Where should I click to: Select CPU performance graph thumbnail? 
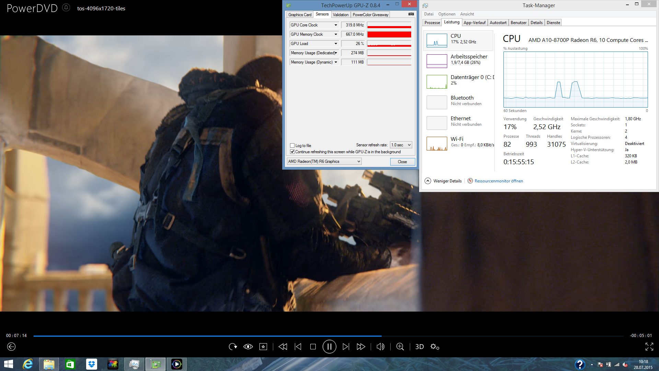437,40
